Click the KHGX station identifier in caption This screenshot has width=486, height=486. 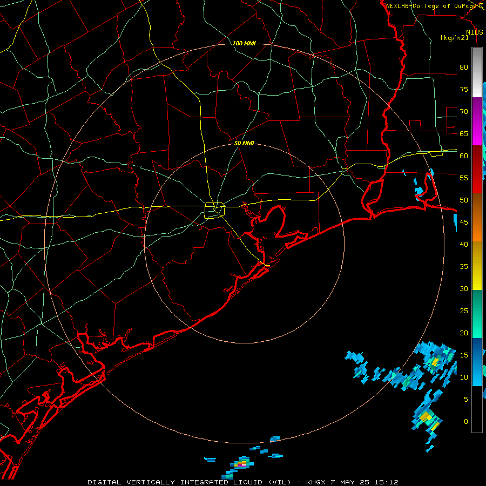click(x=316, y=482)
